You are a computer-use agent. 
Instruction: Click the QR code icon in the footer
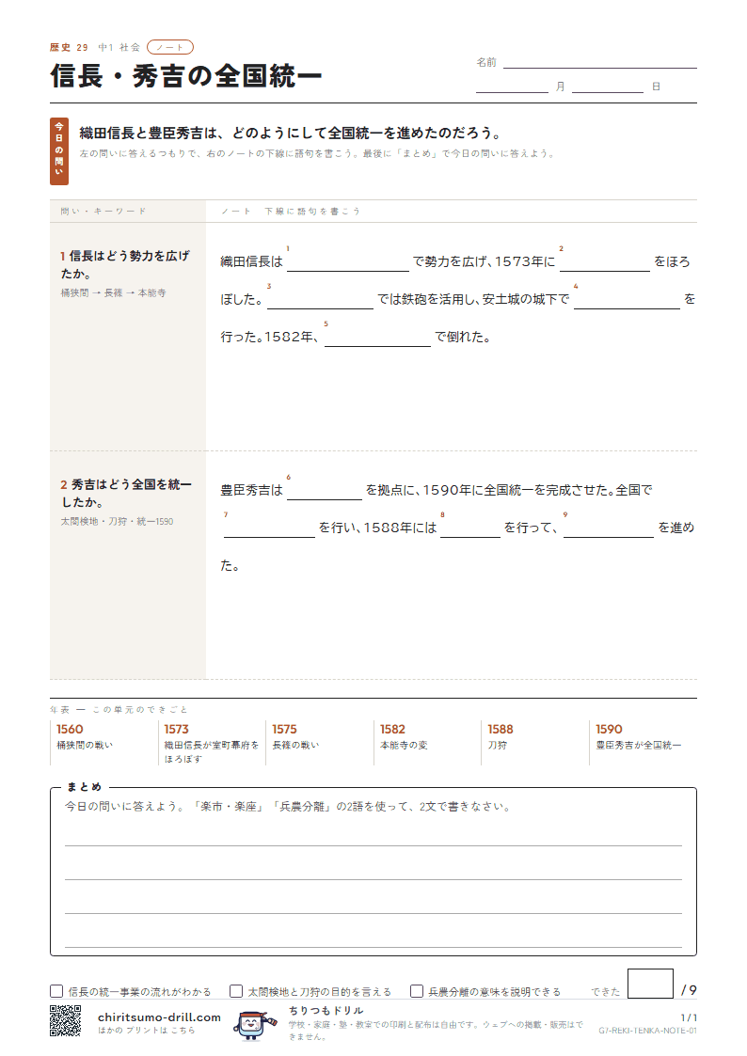(65, 1020)
